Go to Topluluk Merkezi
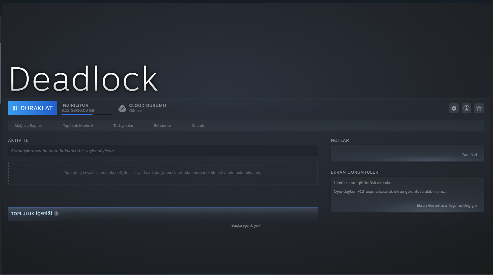The image size is (493, 275). (x=78, y=126)
